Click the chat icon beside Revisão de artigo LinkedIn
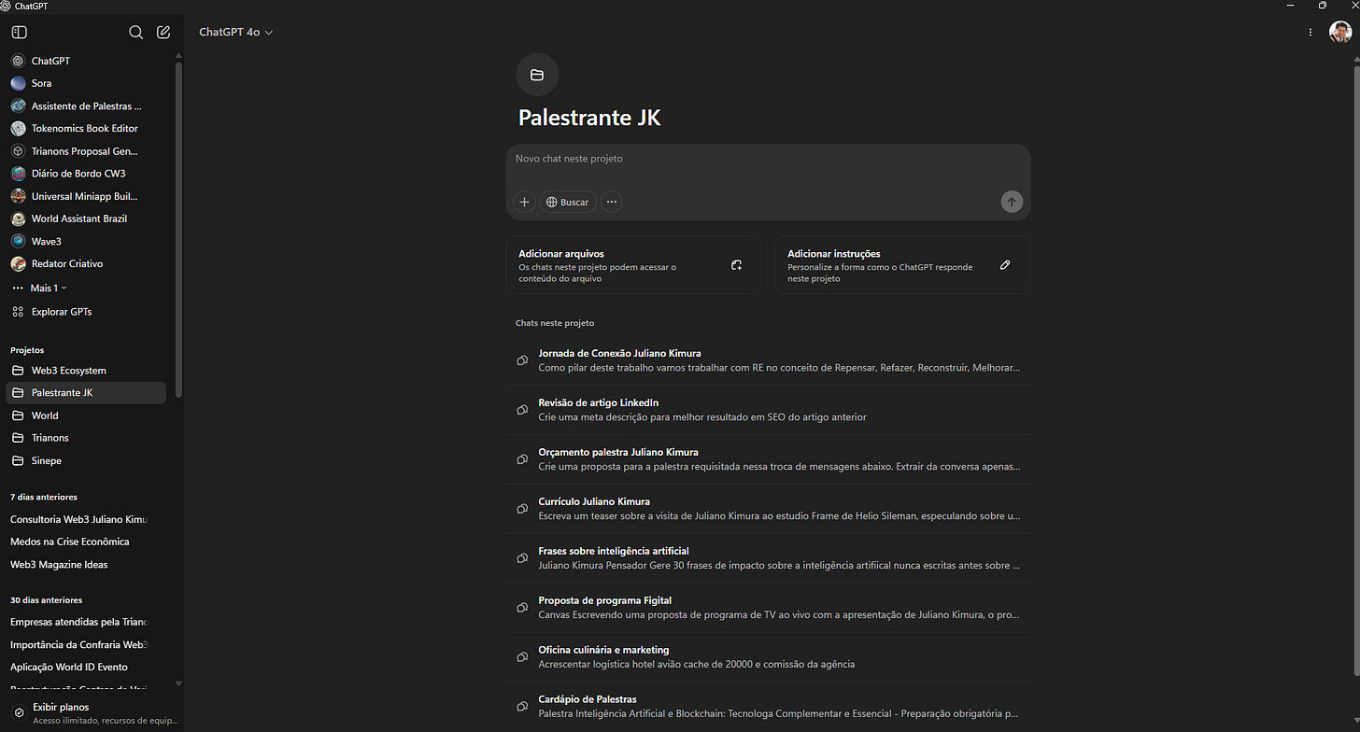1360x732 pixels. (523, 410)
